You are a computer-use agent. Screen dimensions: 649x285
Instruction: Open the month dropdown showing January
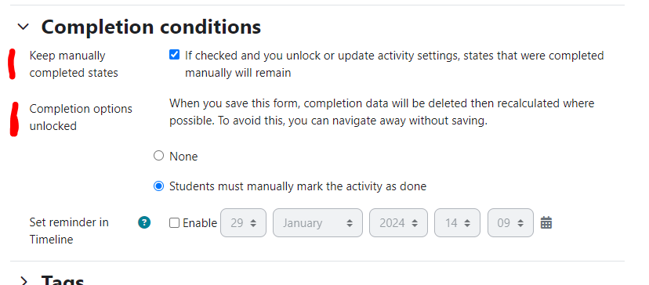[x=317, y=223]
